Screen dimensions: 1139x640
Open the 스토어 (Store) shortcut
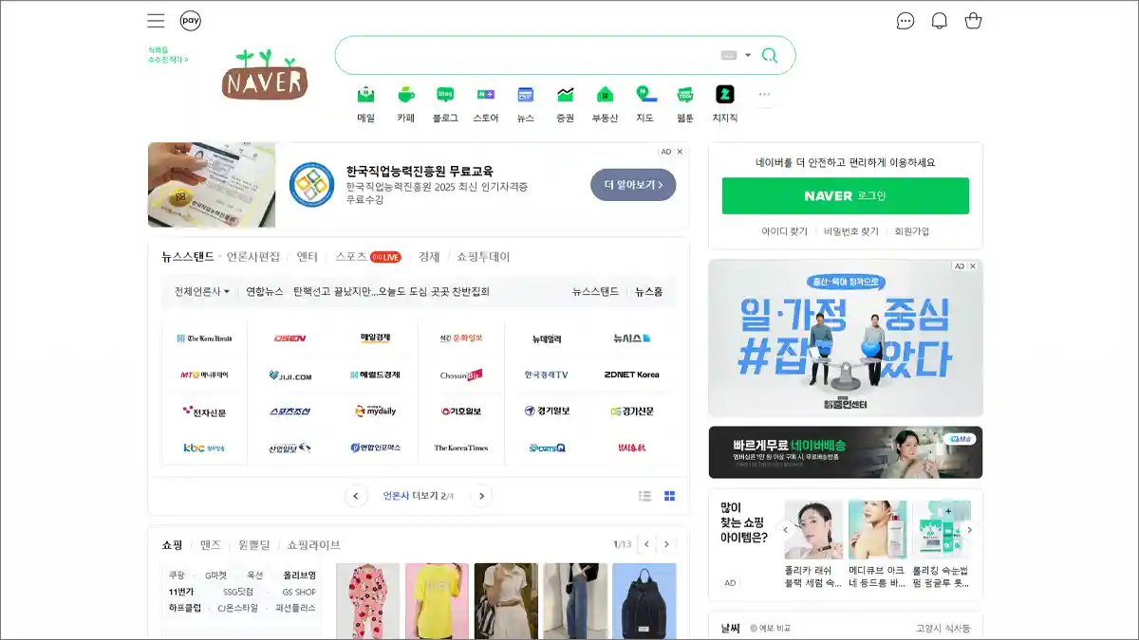[486, 104]
